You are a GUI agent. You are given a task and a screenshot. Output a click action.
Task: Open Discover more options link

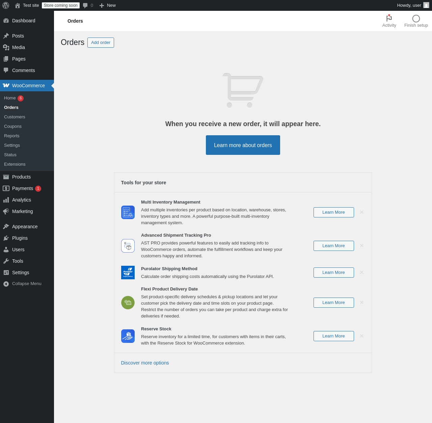[x=145, y=363]
